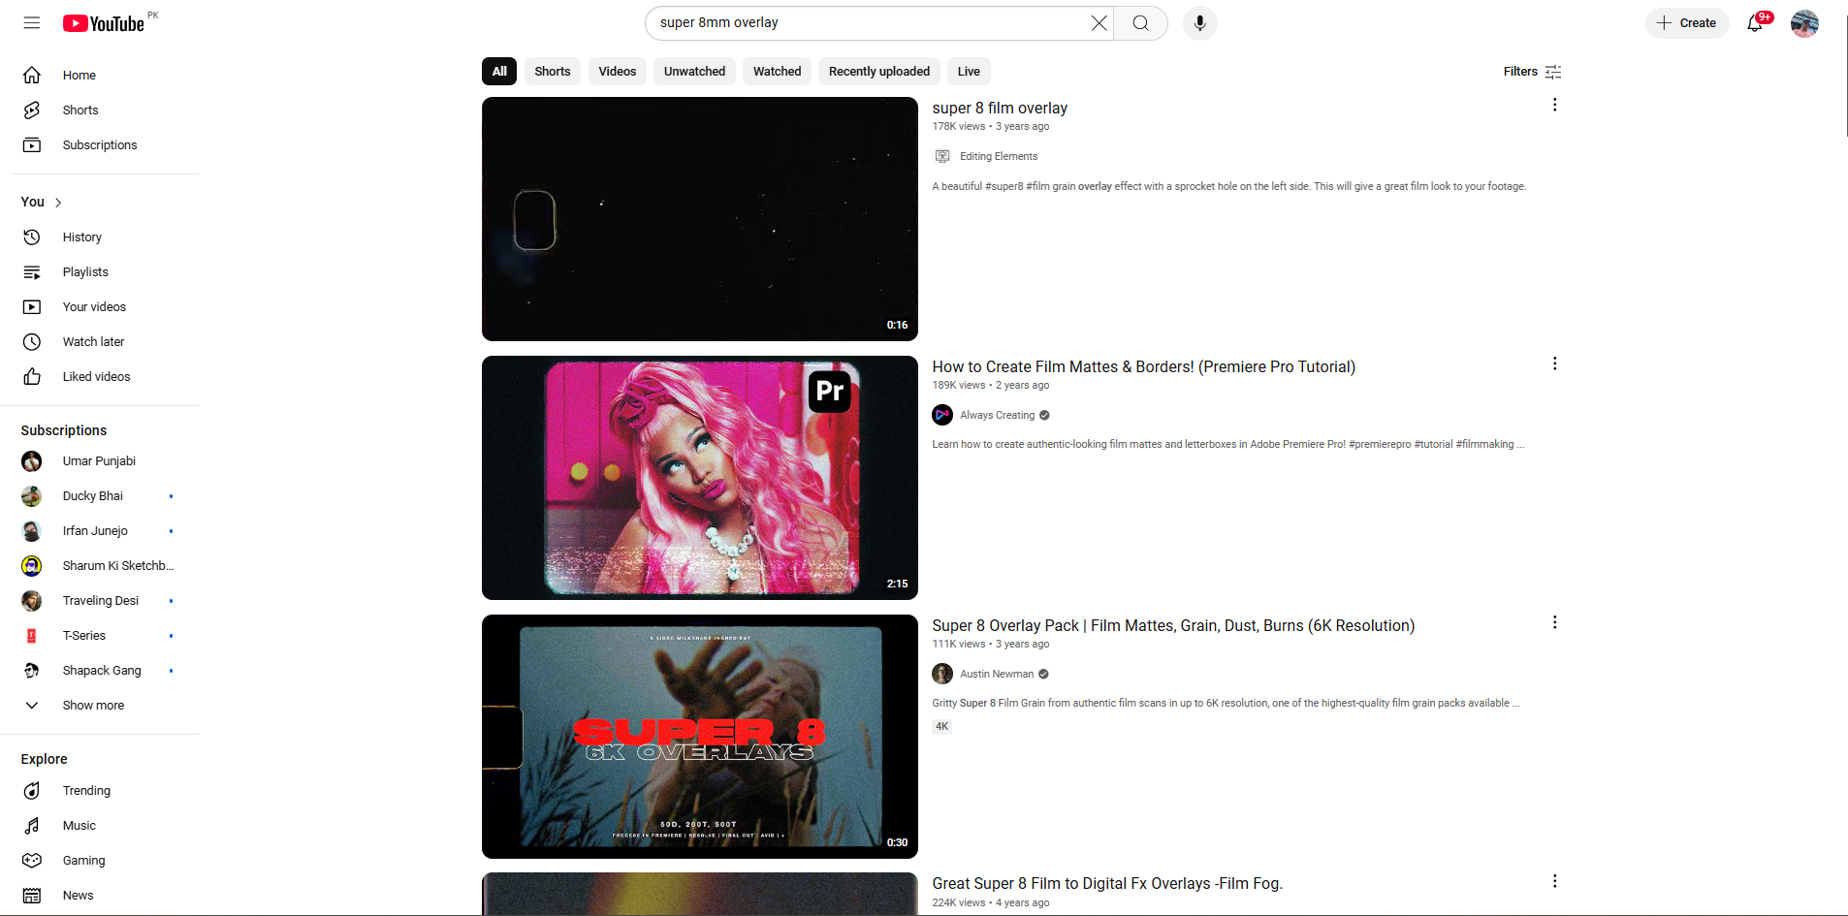Click the Create button

tap(1686, 22)
